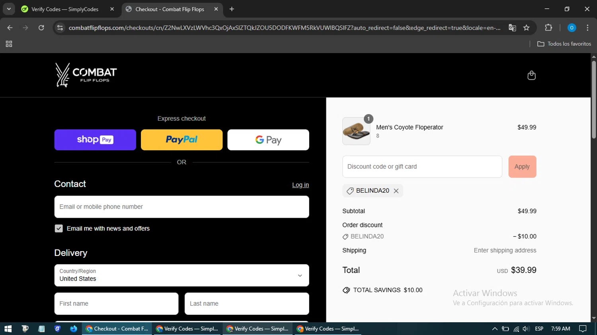This screenshot has height=335, width=597.
Task: Choose PayPal express checkout
Action: click(181, 140)
